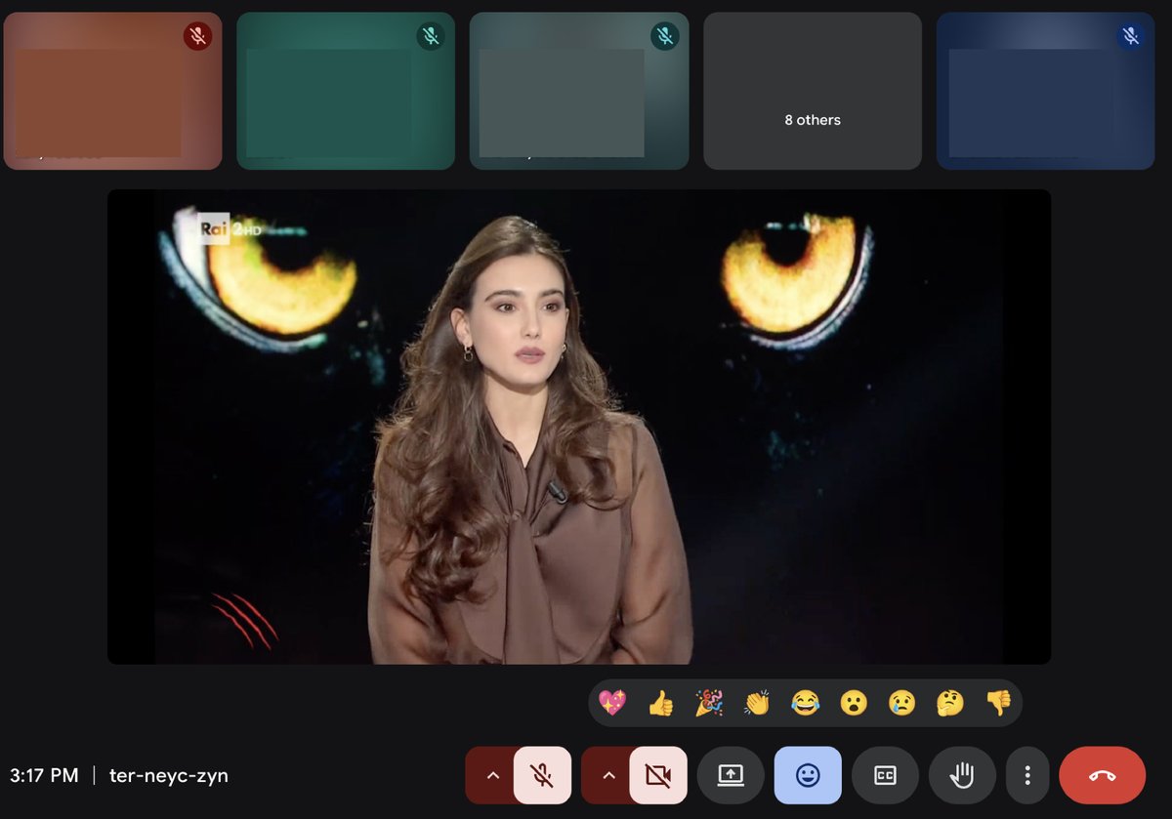Click the meeting code ter-neyc-zyn
Screen dimensions: 1172x819
point(169,776)
